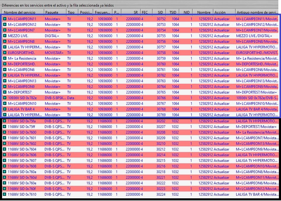Click the icon next to M+LCAMPEON6
The width and height of the screenshot is (281, 201).
tap(5, 69)
